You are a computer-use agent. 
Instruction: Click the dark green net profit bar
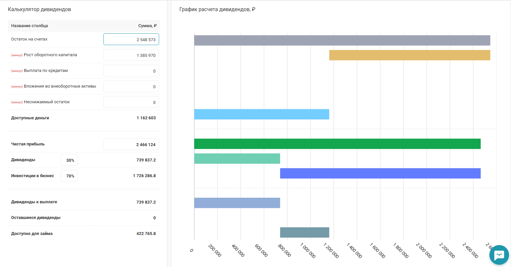pos(337,144)
